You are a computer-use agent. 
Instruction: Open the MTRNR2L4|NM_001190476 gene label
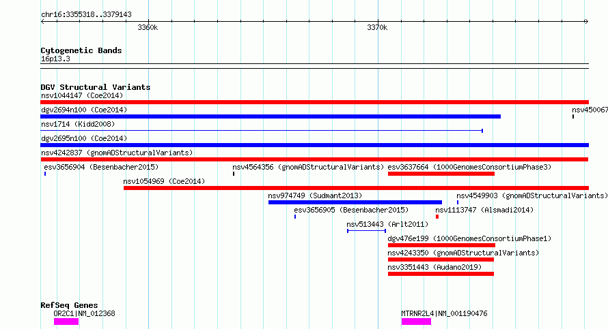(x=444, y=313)
